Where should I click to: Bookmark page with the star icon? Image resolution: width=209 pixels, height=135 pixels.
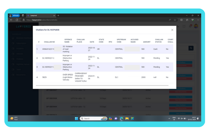(x=175, y=20)
